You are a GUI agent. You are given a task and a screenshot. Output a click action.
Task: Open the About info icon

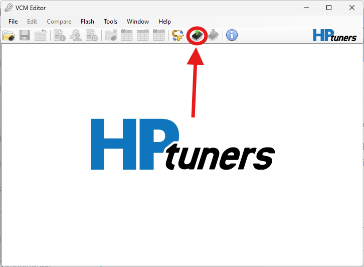click(x=232, y=35)
